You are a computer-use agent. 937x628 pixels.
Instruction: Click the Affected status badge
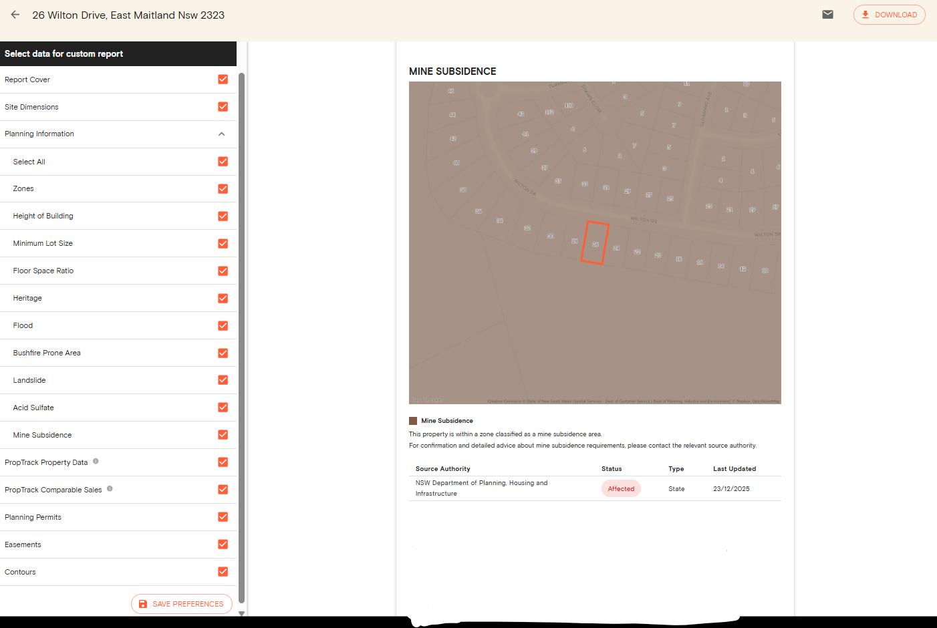coord(621,489)
